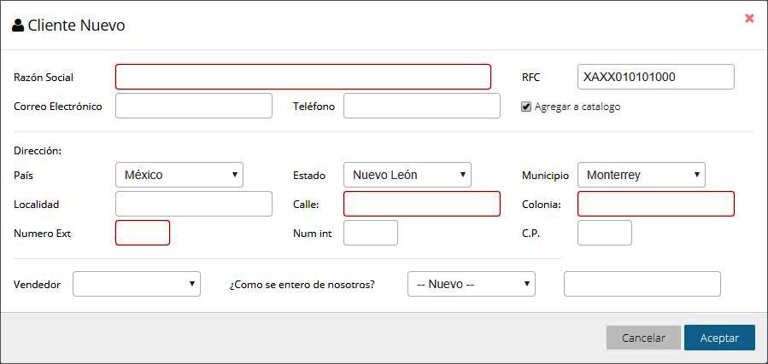Click into the Teléfono input field

tap(422, 106)
